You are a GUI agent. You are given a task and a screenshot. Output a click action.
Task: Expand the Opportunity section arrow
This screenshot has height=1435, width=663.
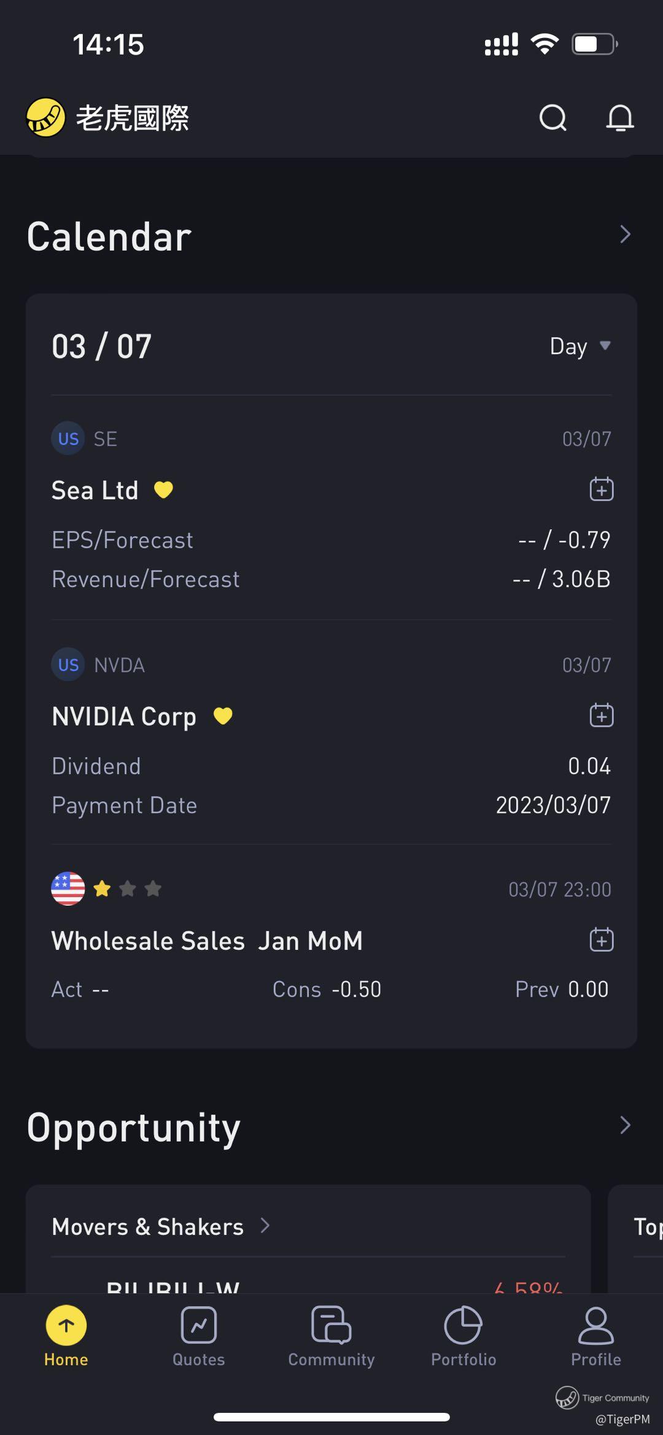pos(625,1125)
